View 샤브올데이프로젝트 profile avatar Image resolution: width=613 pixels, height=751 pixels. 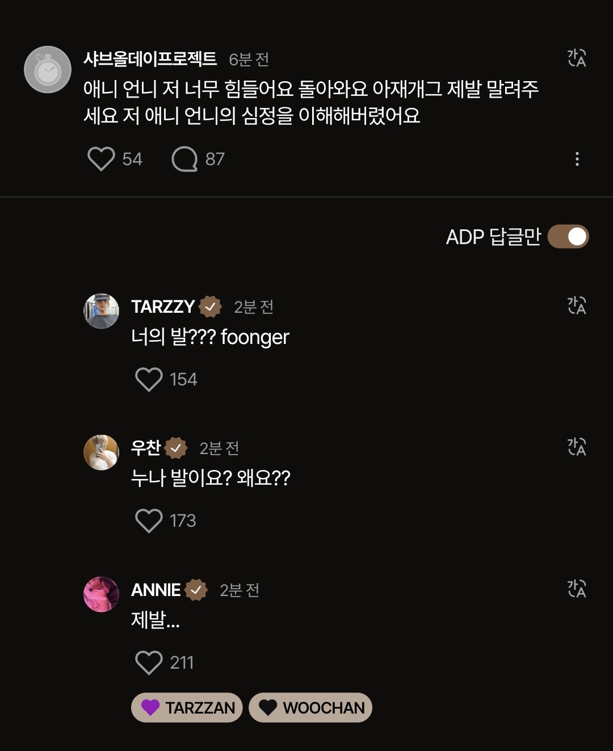[48, 69]
